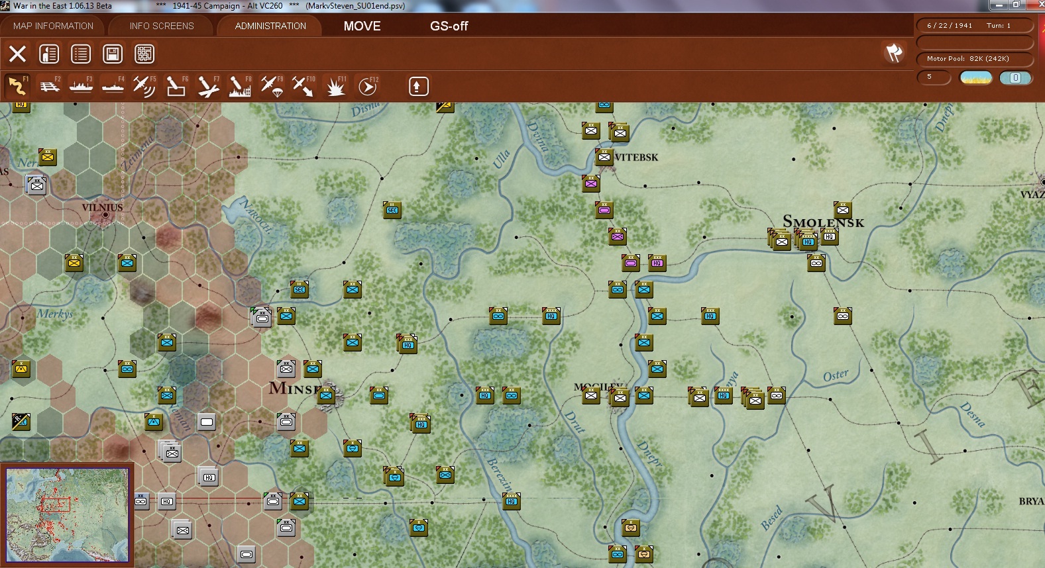1045x568 pixels.
Task: Open the person-and-list report icon
Action: (x=49, y=54)
